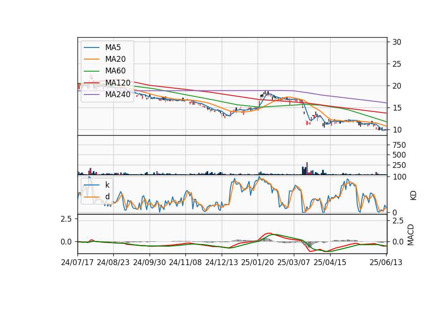430x309 pixels.
Task: Click the 24/09/30 date axis label
Action: [x=150, y=262]
